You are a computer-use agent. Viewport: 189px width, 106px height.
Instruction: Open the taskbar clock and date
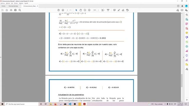[180, 104]
